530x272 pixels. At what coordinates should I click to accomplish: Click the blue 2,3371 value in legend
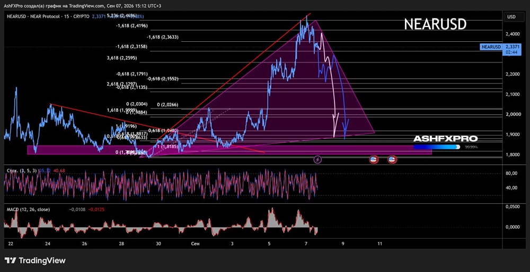point(98,16)
